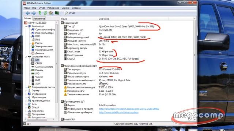The height and width of the screenshot is (131, 234).
Task: Click the main pane vertical scrollbar thumb
Action: pyautogui.click(x=195, y=55)
